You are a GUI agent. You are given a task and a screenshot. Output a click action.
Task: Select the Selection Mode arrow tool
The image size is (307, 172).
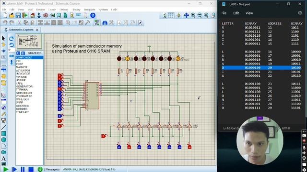point(3,38)
